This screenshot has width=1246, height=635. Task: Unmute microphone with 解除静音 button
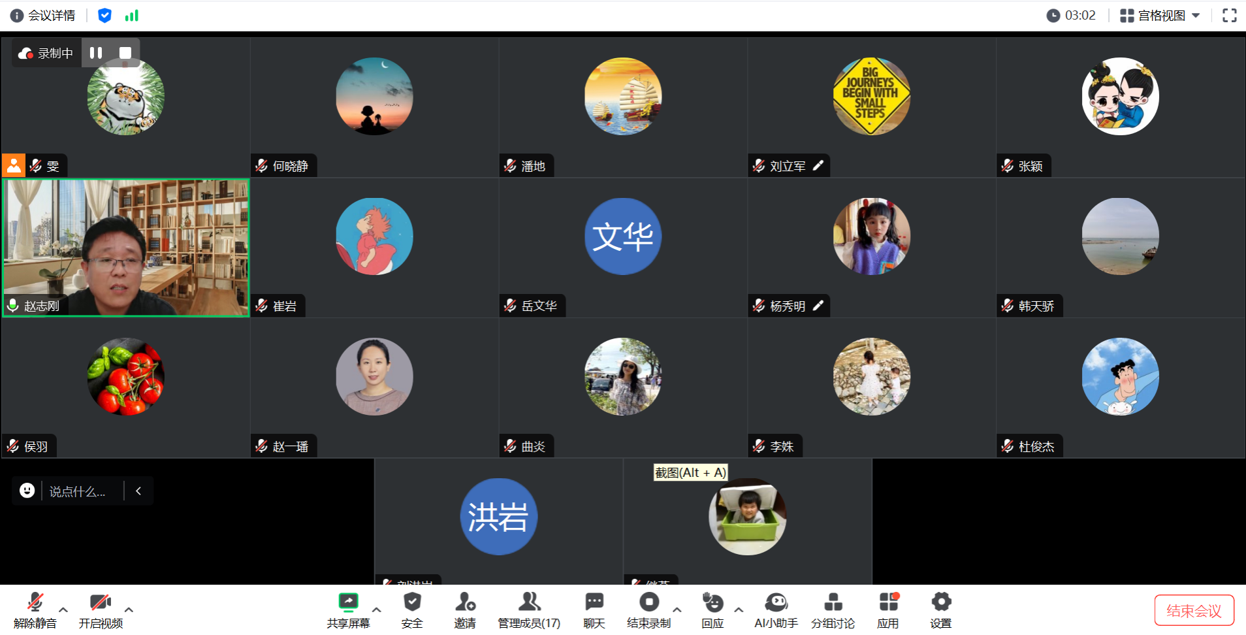pyautogui.click(x=35, y=610)
